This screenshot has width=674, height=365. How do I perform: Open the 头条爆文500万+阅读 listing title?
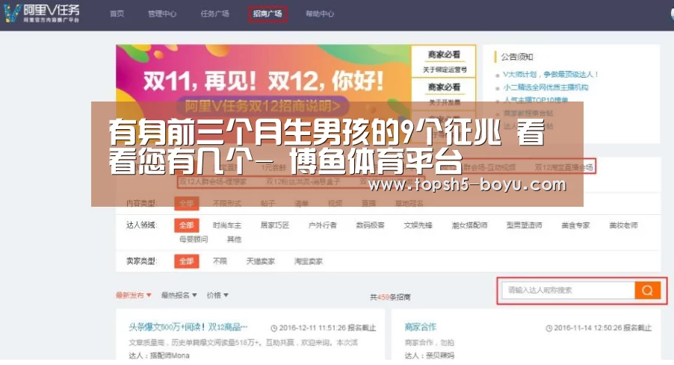point(188,327)
